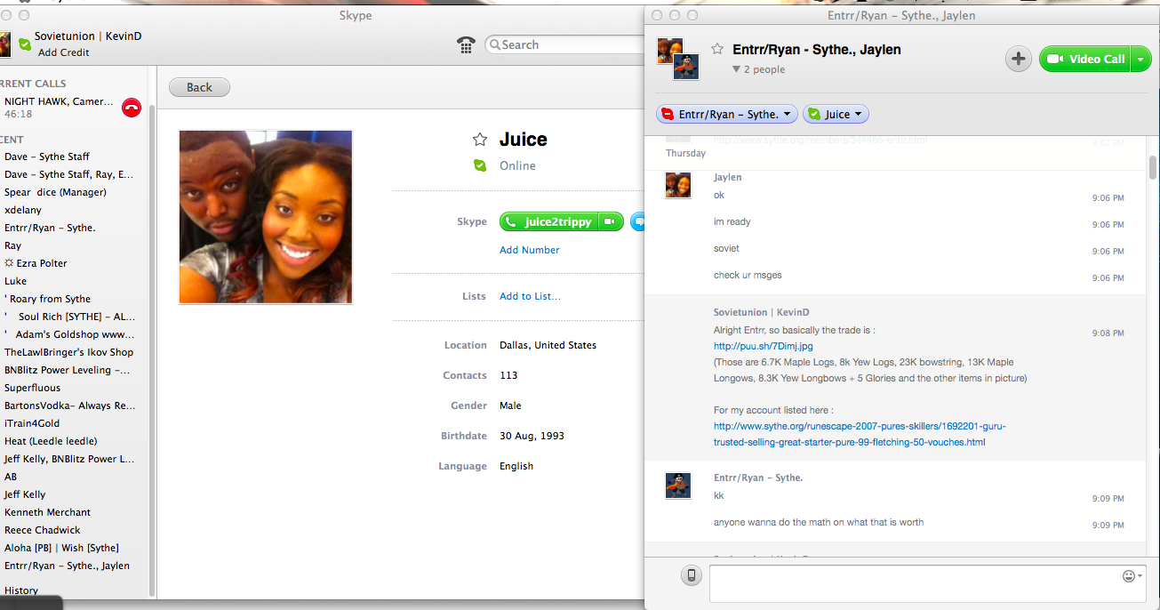Use the chat window vertical scrollbar
Image resolution: width=1160 pixels, height=610 pixels.
click(x=1153, y=167)
